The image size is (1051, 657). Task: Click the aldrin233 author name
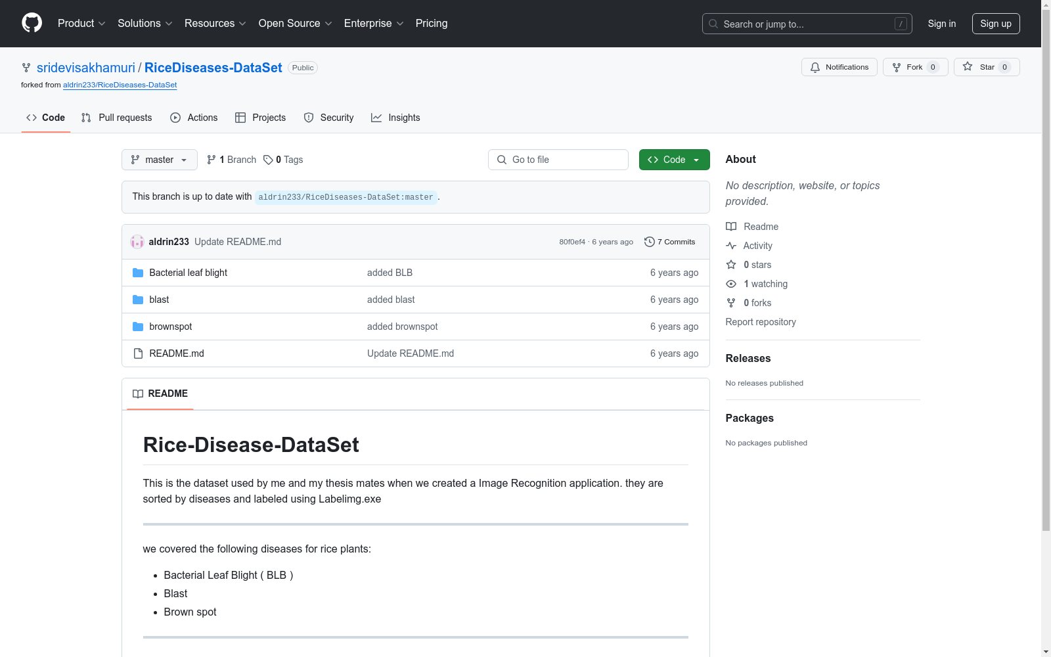pyautogui.click(x=169, y=242)
